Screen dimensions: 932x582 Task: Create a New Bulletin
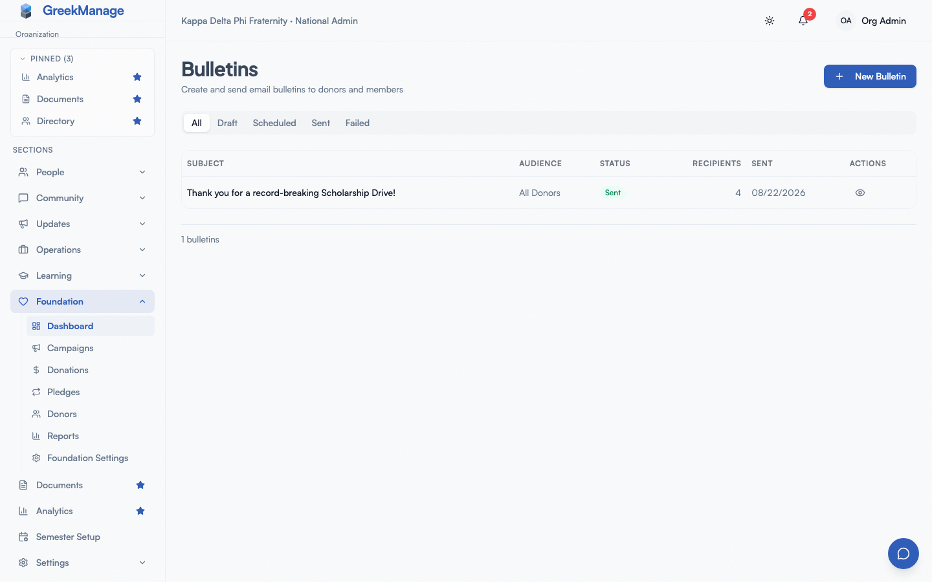point(870,76)
